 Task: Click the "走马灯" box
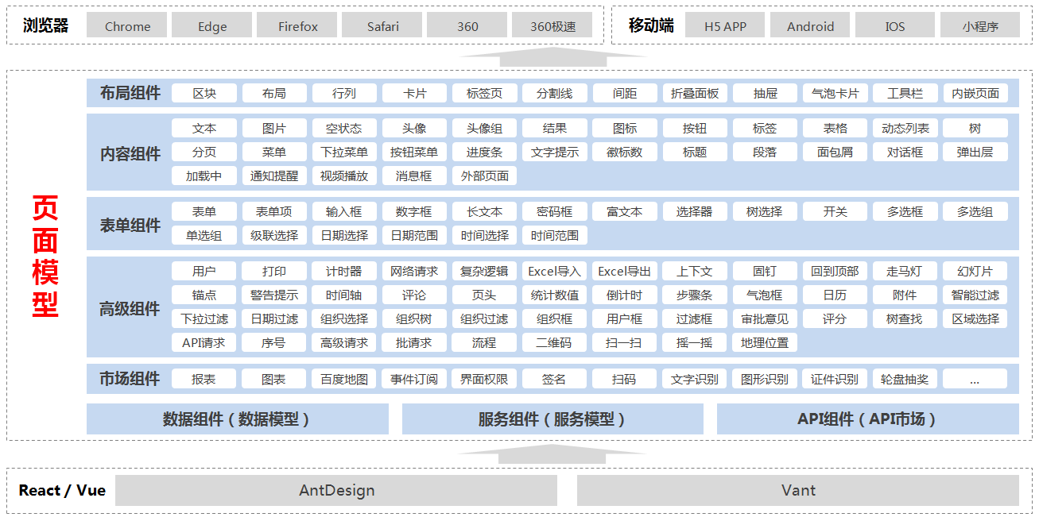pyautogui.click(x=905, y=271)
